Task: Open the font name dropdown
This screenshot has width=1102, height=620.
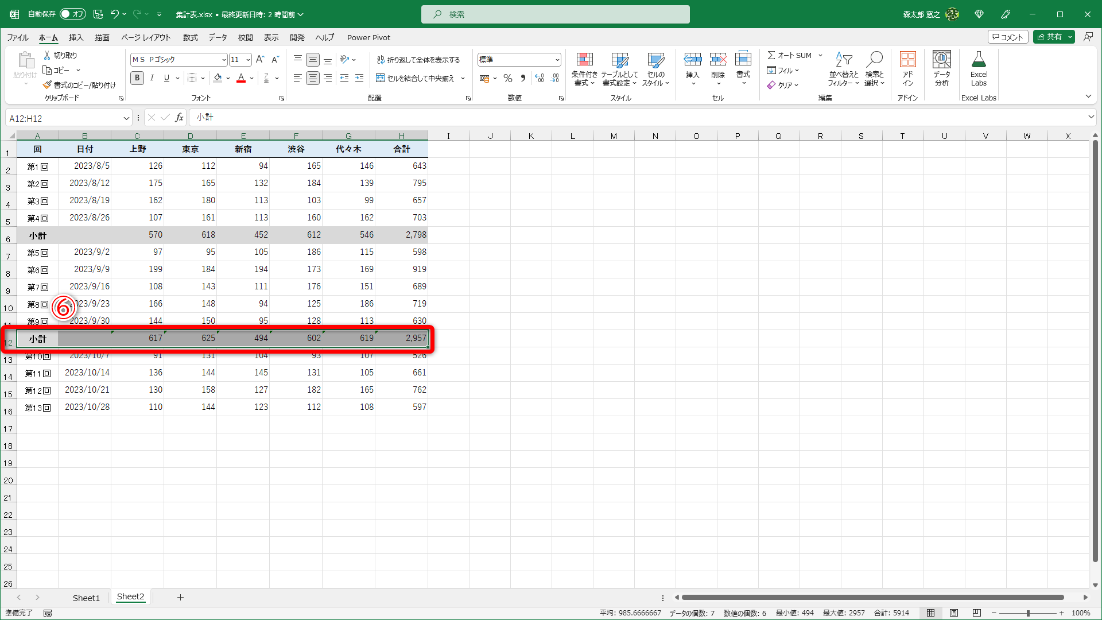Action: [x=224, y=60]
